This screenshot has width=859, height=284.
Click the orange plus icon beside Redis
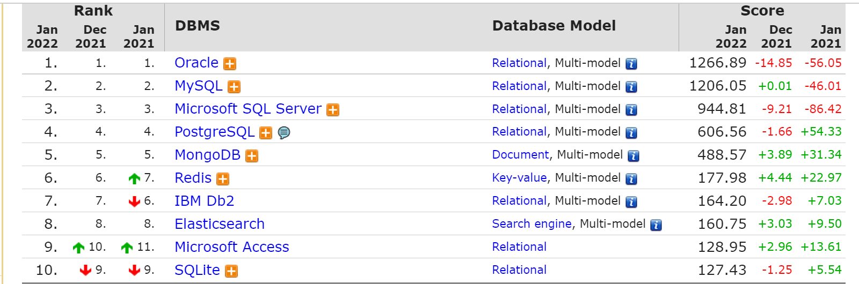[x=223, y=179]
